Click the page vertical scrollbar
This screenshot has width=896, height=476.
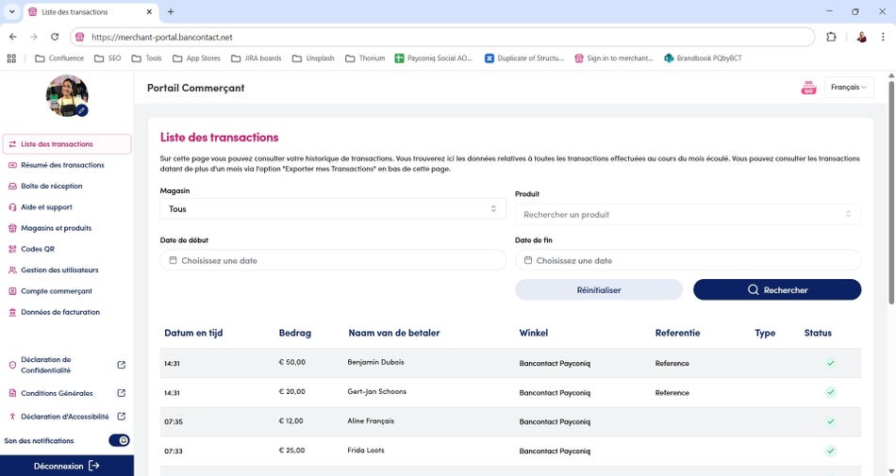click(x=890, y=189)
